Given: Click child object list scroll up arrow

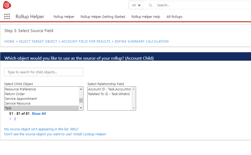Looking at the screenshot, I should tap(81, 89).
